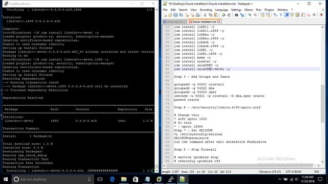Click the PuTTY vertical scrollbar thumb
328x184 pixels.
(156, 167)
